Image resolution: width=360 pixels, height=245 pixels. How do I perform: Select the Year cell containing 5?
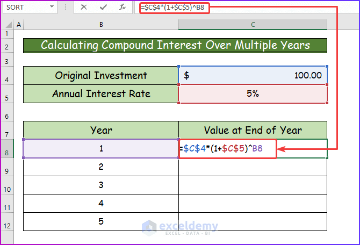point(101,221)
